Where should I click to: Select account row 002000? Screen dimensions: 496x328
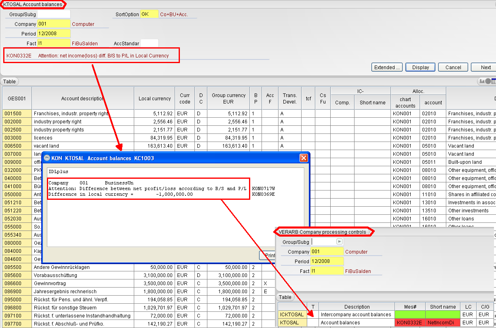point(17,122)
